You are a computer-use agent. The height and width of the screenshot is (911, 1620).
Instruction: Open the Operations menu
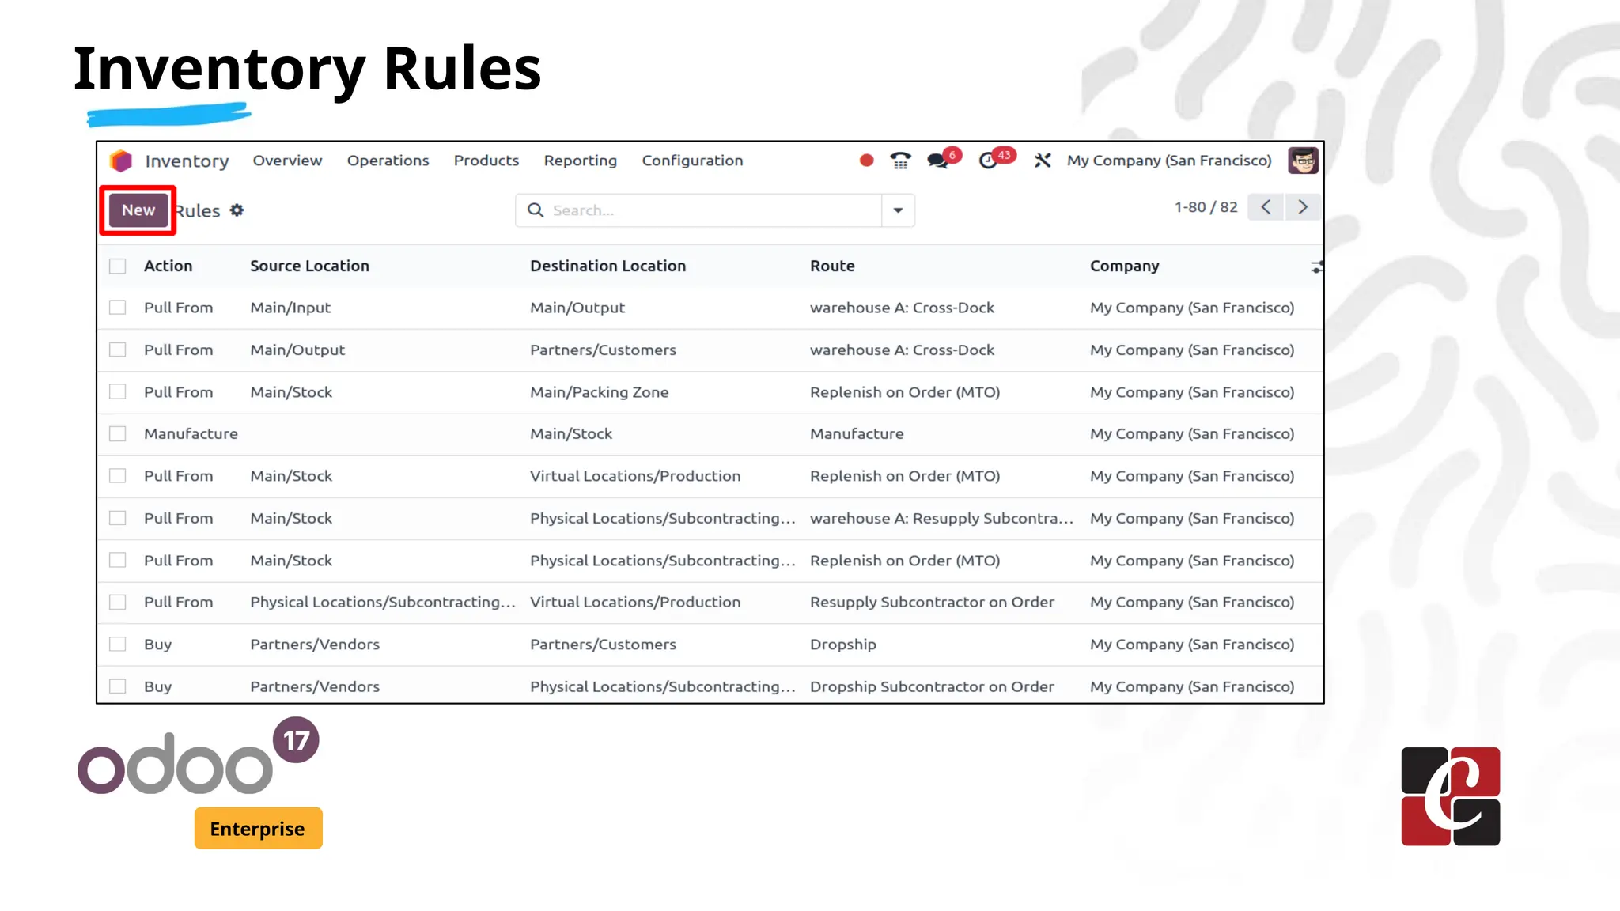pos(388,161)
